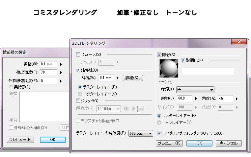Screen dimensions: 251x157
Task: Open ラスターレイヤーの解像度 600.0dpi dropdown
Action: click(141, 133)
